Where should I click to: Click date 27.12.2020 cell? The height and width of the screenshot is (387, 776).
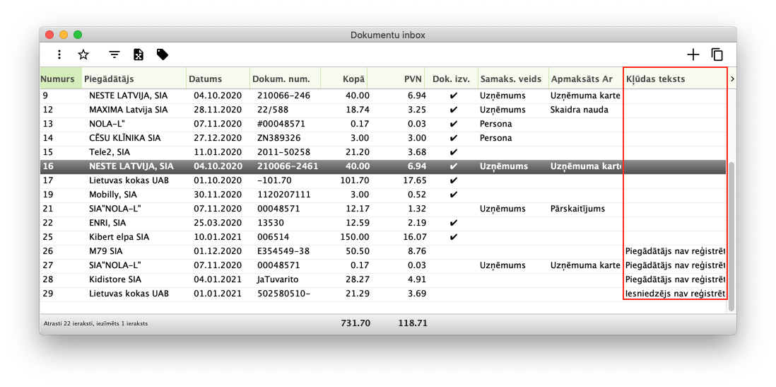point(218,138)
